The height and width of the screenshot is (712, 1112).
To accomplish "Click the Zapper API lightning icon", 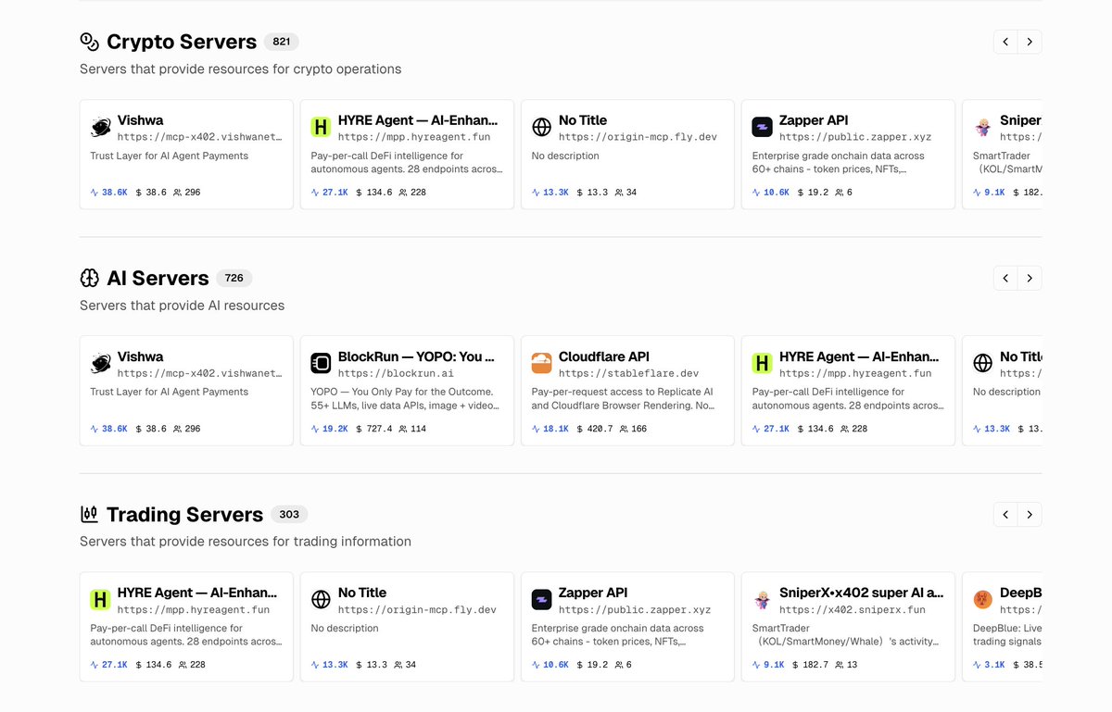I will point(763,127).
